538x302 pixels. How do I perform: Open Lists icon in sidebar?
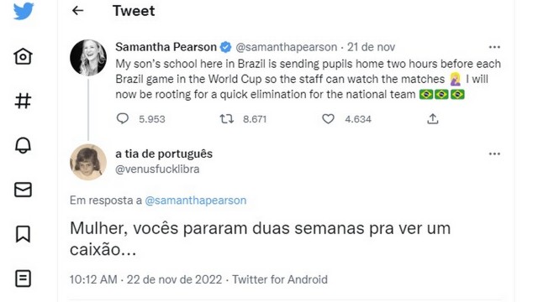point(23,279)
